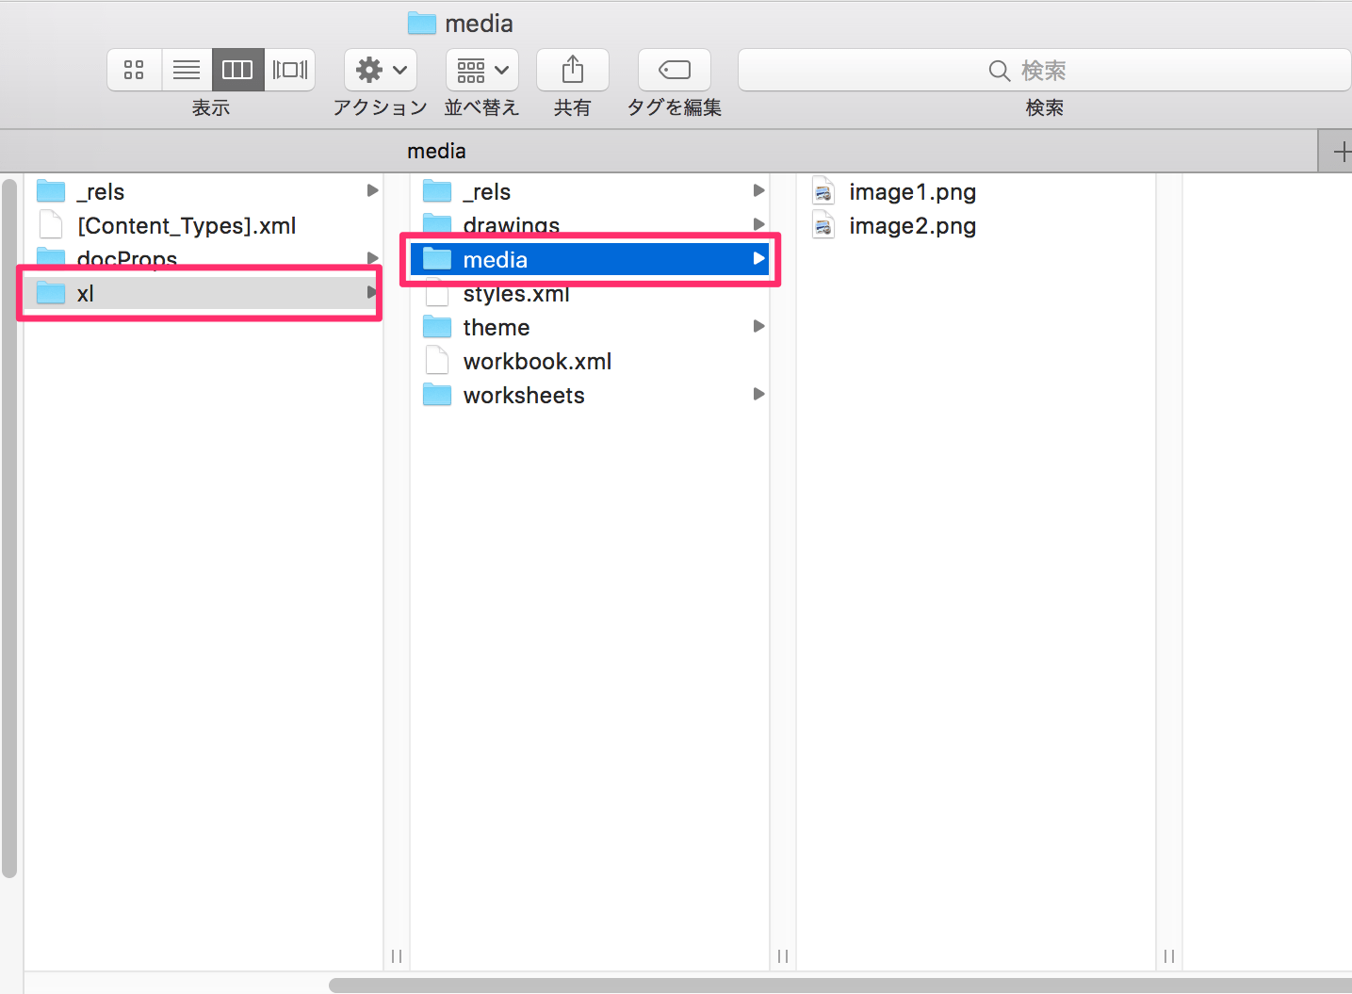Select image2.png file

click(975, 225)
